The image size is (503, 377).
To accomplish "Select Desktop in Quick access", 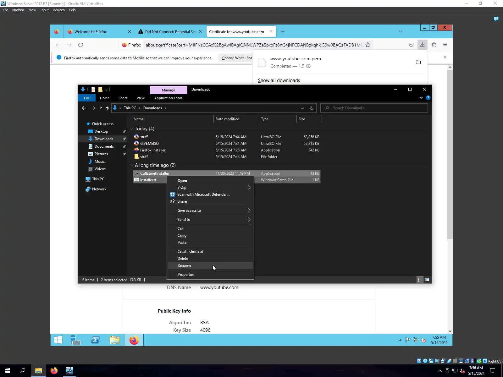I will click(101, 131).
